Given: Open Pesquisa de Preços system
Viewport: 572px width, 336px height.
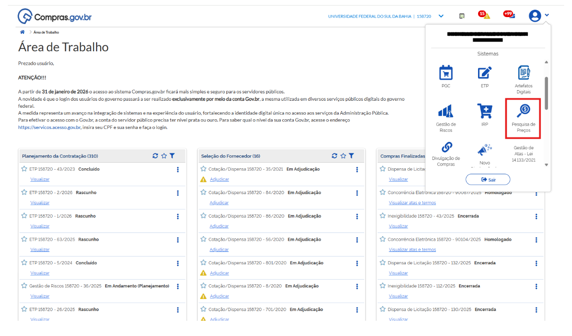Looking at the screenshot, I should click(523, 112).
